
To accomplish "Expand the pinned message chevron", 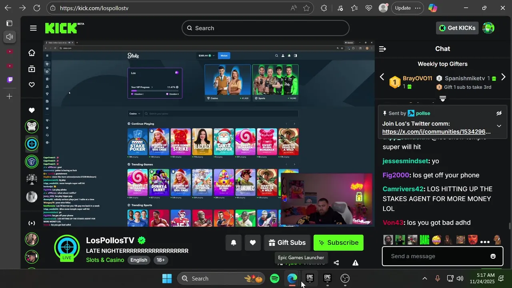I will click(x=499, y=126).
